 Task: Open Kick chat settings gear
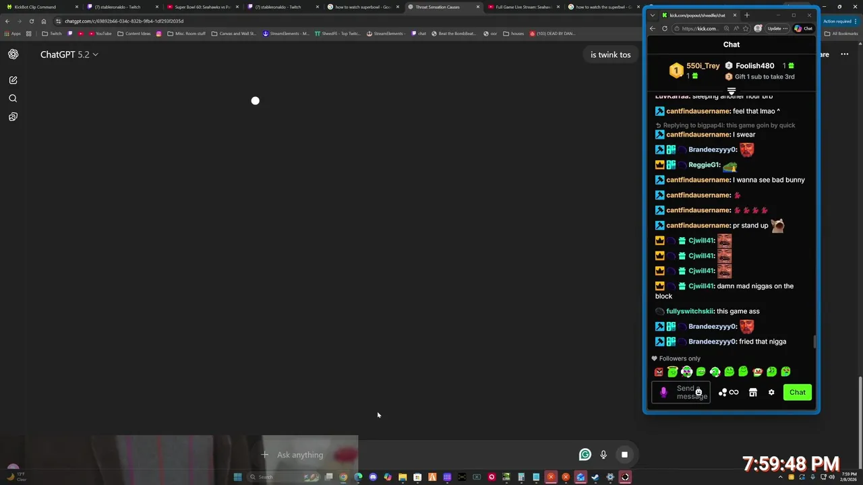point(771,392)
